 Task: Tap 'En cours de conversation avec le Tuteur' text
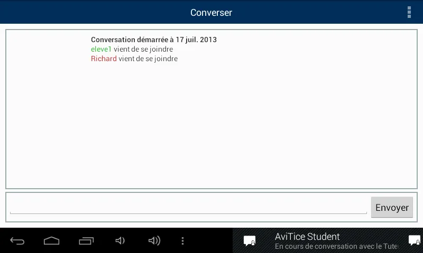pos(337,246)
